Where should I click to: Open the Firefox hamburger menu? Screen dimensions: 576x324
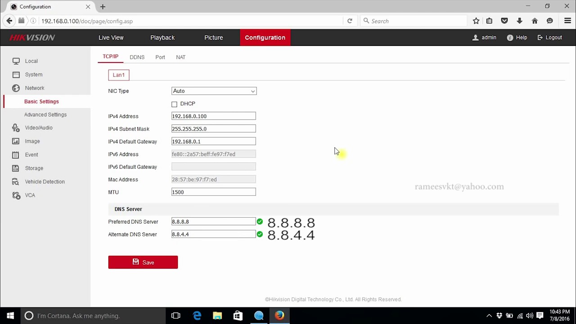pyautogui.click(x=567, y=21)
